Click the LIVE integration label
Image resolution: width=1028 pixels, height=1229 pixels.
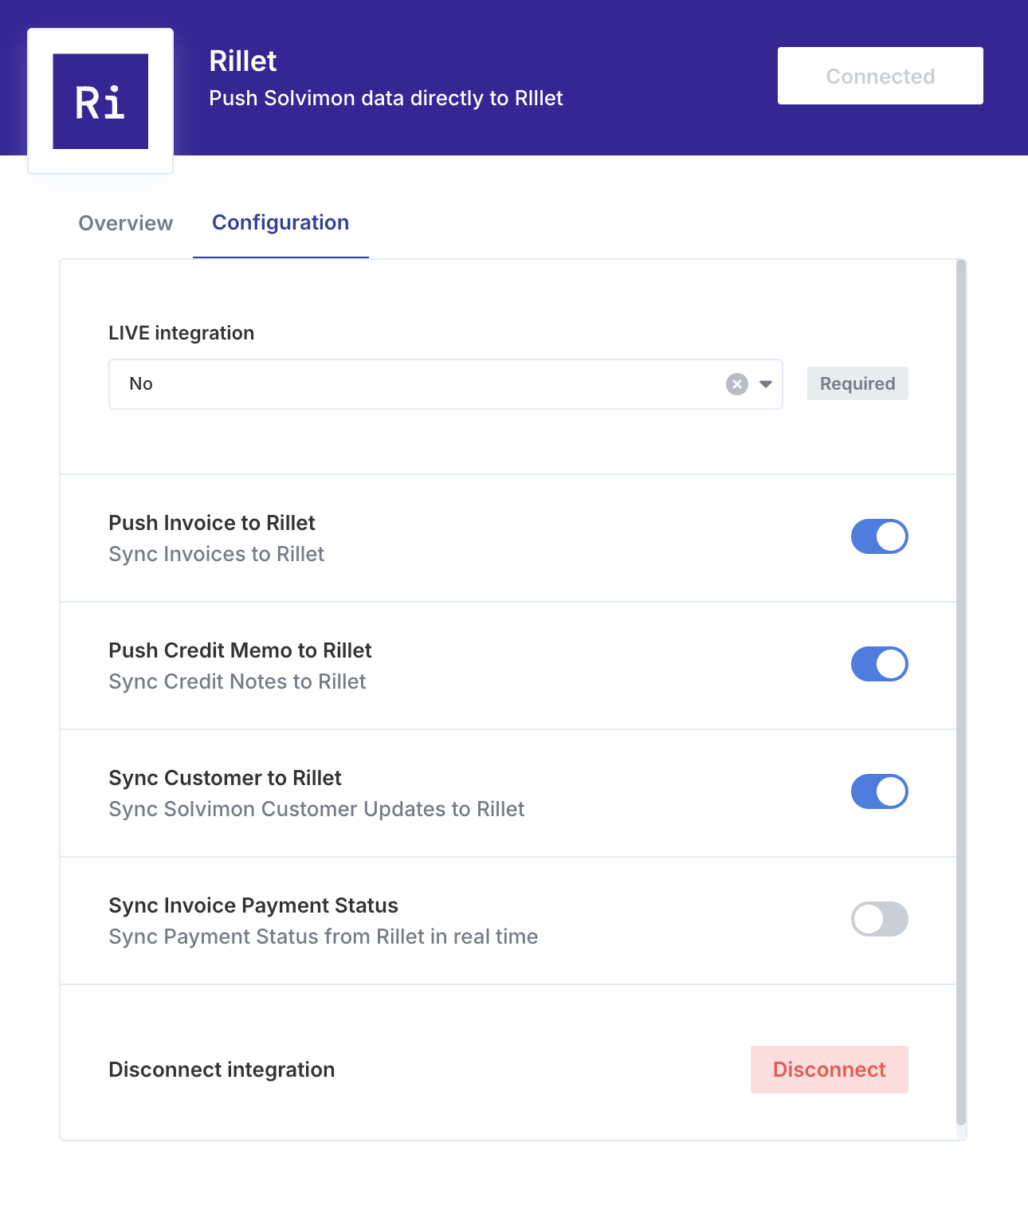tap(182, 333)
